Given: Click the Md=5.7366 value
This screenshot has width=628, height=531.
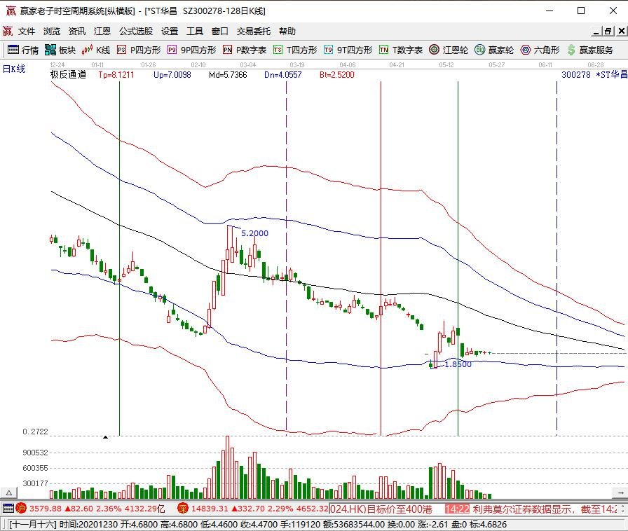Looking at the screenshot, I should (x=228, y=74).
